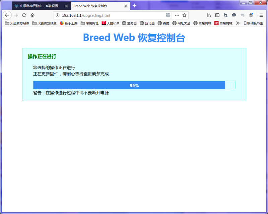This screenshot has width=268, height=214.
Task: Bookmark this page with the star icon
Action: pos(184,15)
